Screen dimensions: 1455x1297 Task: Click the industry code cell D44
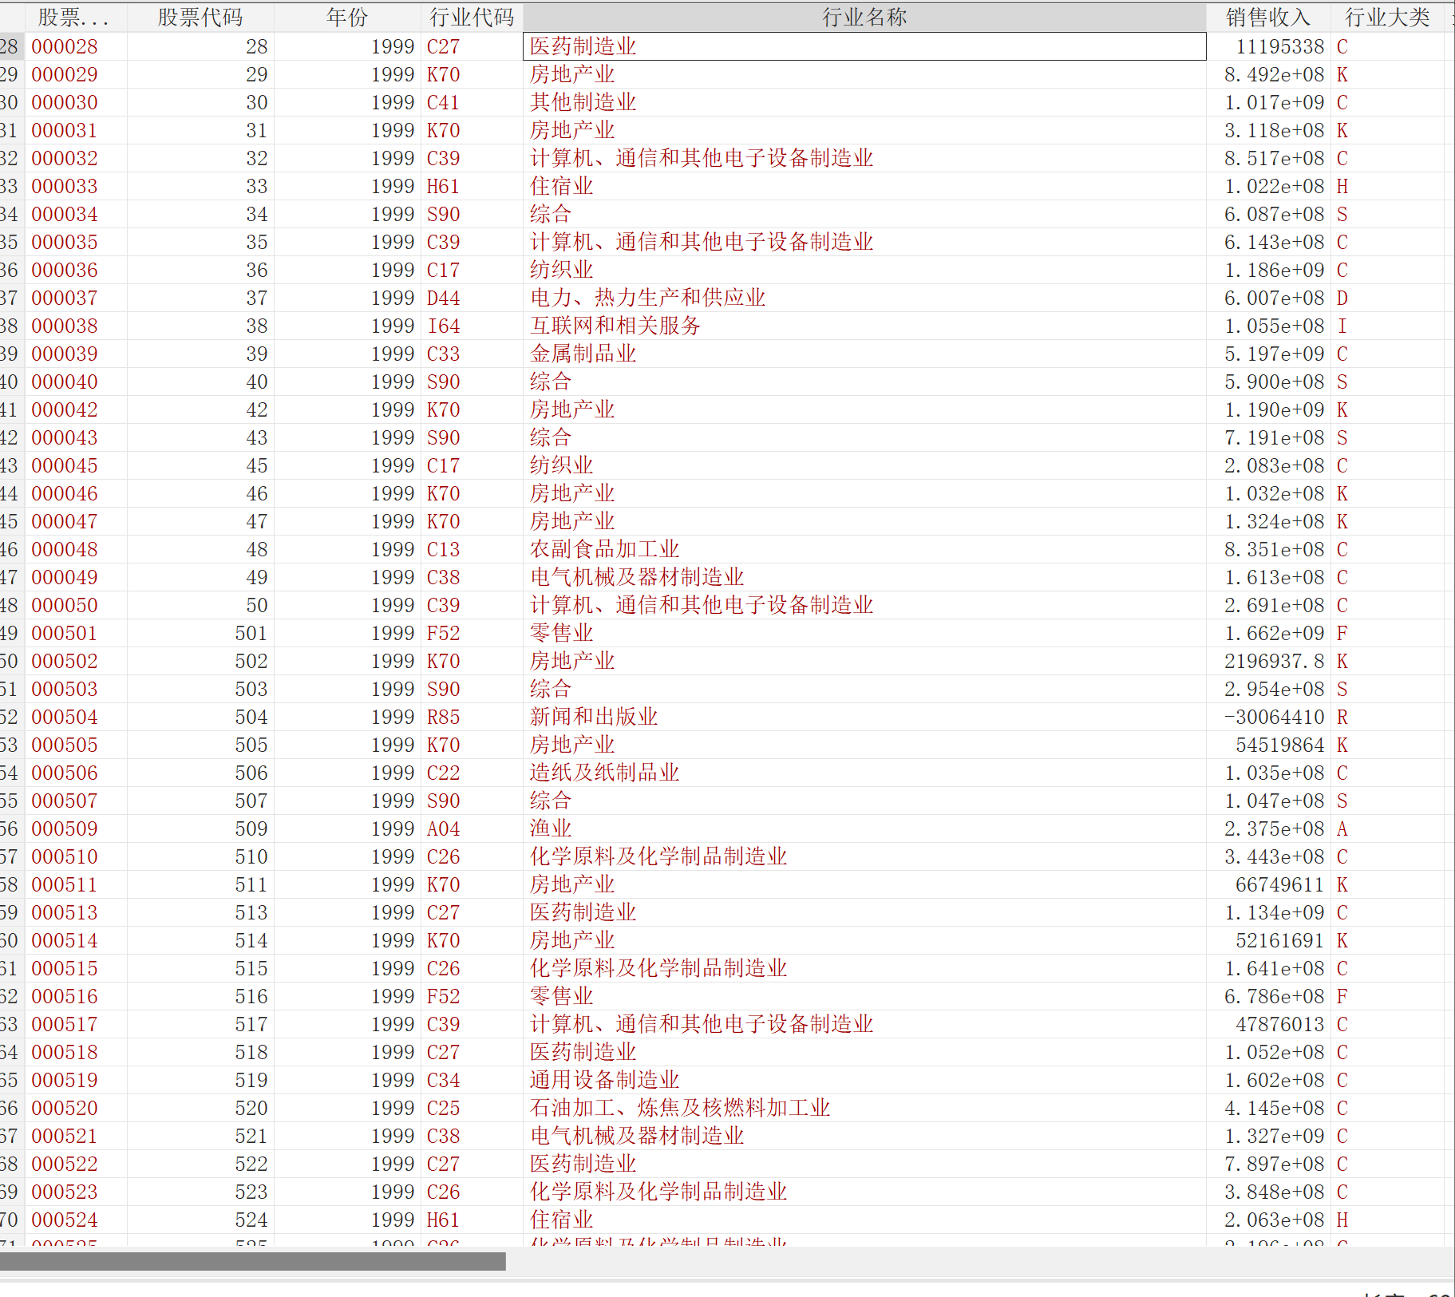443,298
